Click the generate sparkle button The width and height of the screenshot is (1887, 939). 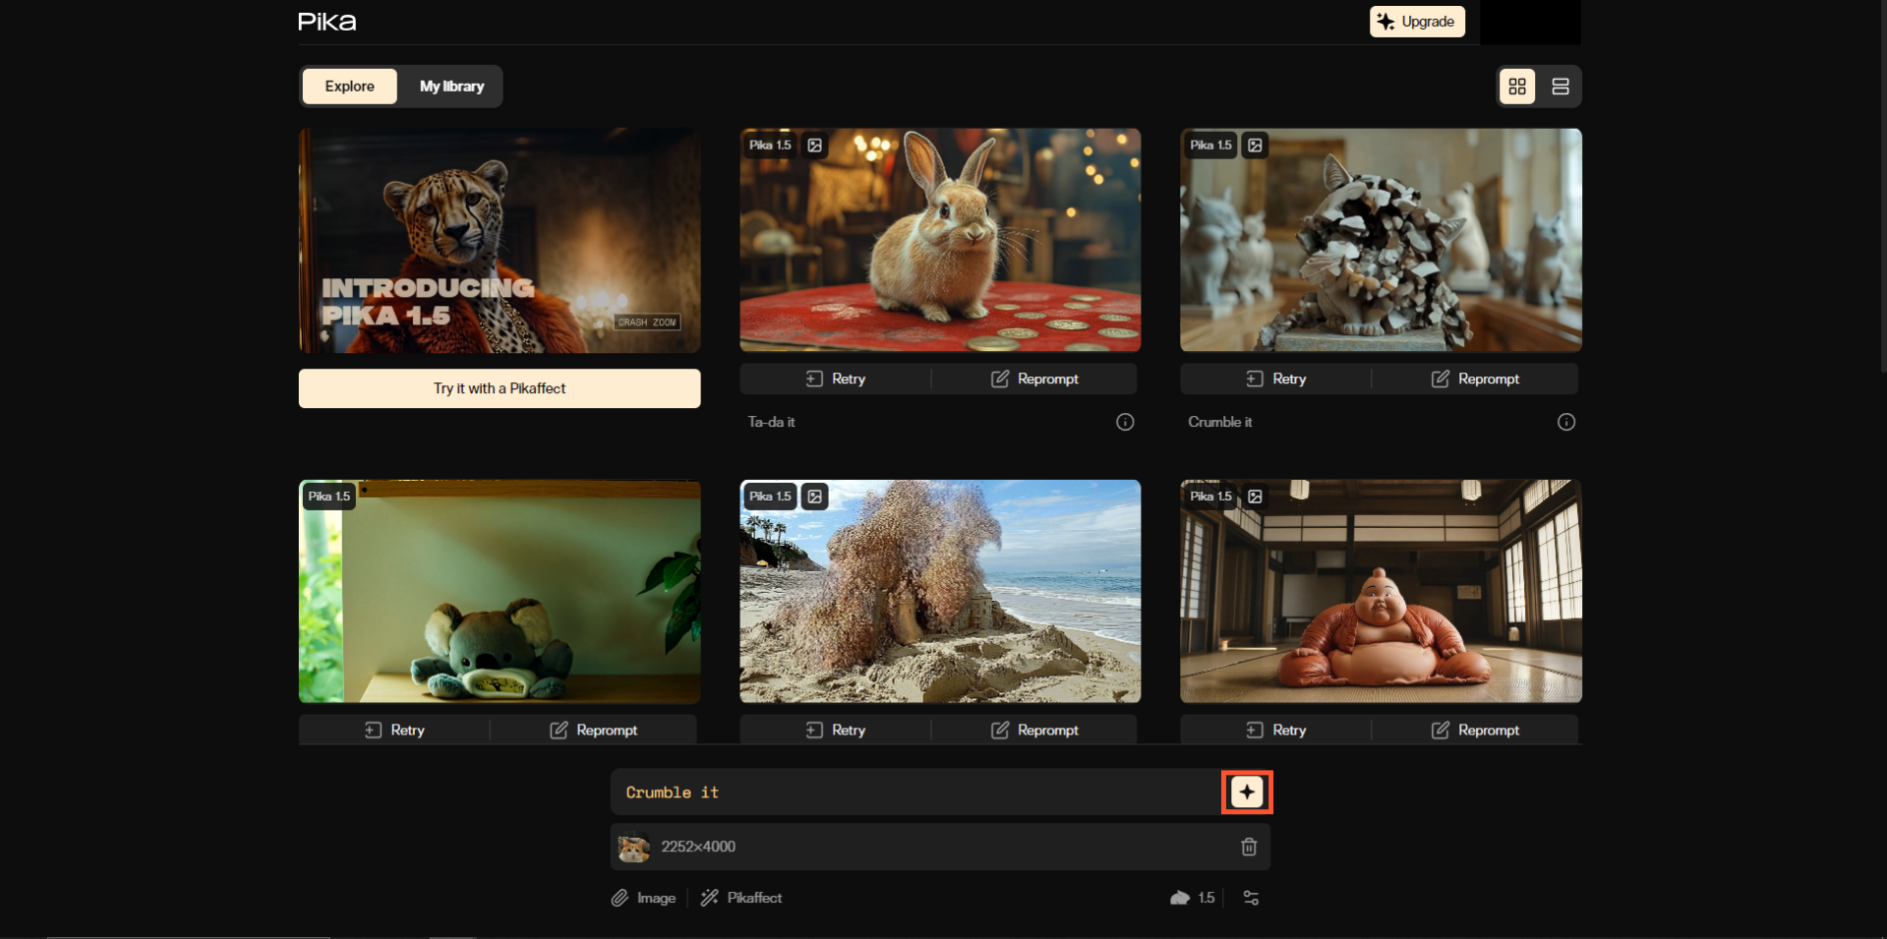click(x=1246, y=792)
